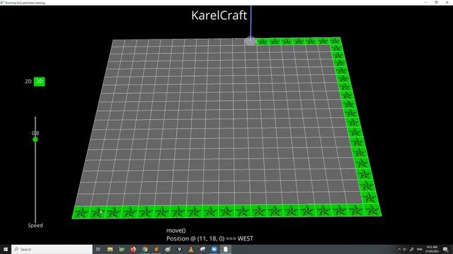Image resolution: width=453 pixels, height=254 pixels.
Task: Click the volume icon in the system tray
Action: (405, 249)
